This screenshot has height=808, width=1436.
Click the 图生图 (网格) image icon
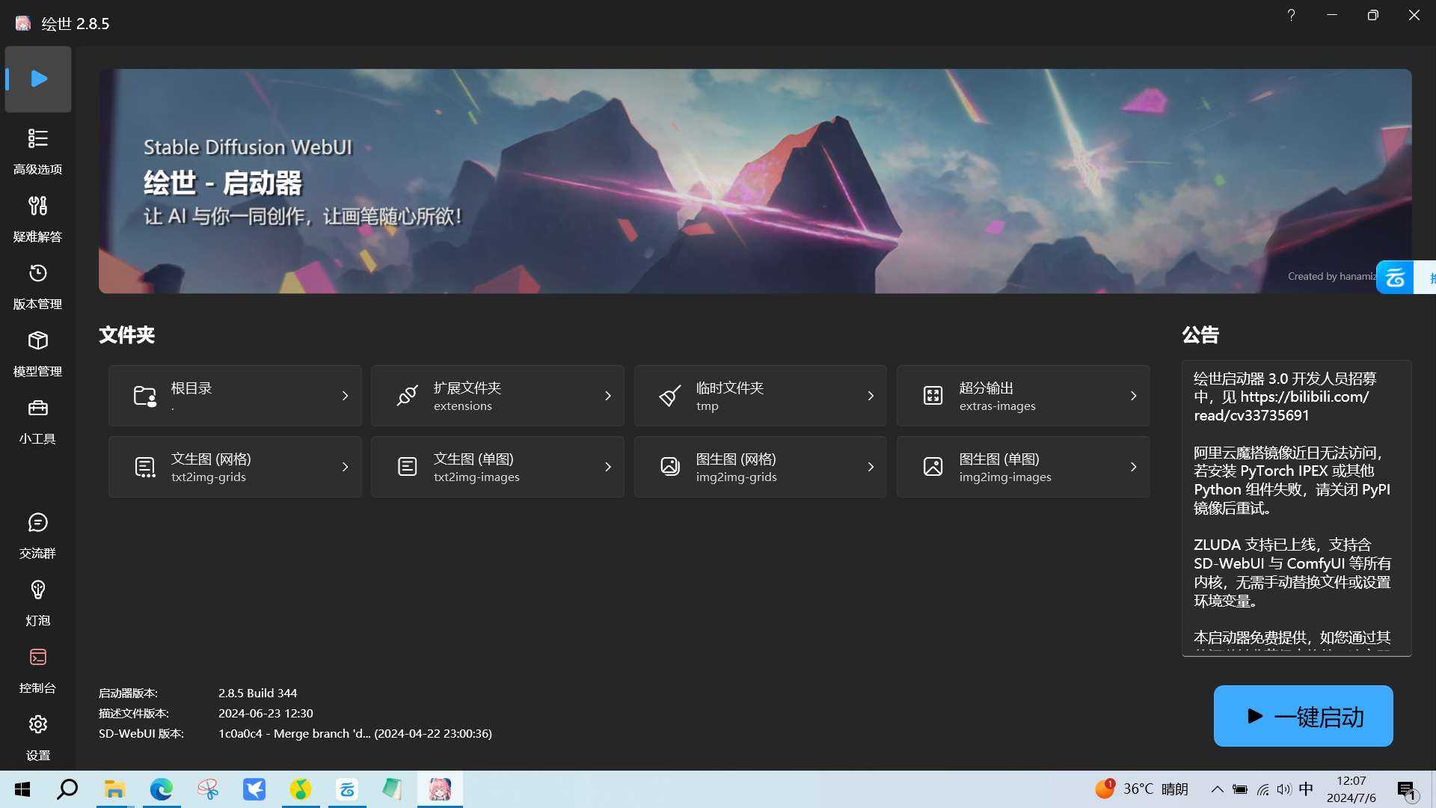(x=670, y=467)
